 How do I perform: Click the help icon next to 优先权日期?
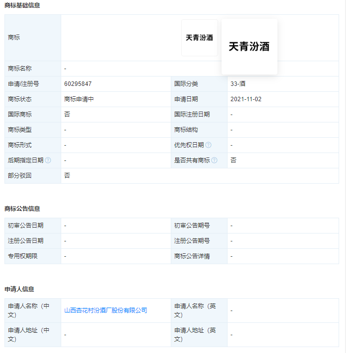(208, 145)
